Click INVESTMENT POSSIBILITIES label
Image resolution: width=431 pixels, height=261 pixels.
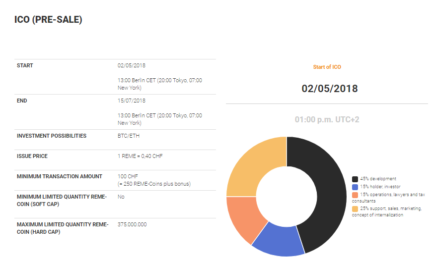tap(52, 136)
